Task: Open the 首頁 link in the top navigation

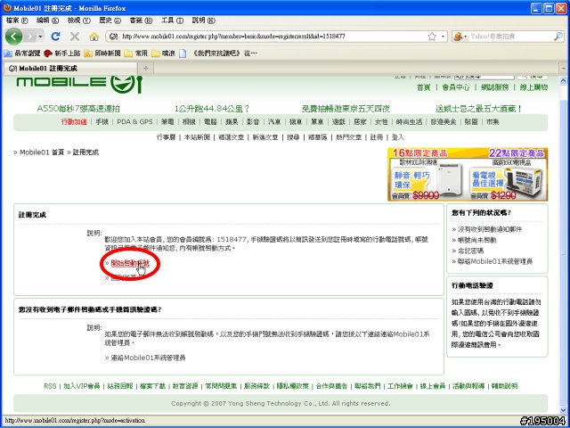Action: tap(424, 87)
